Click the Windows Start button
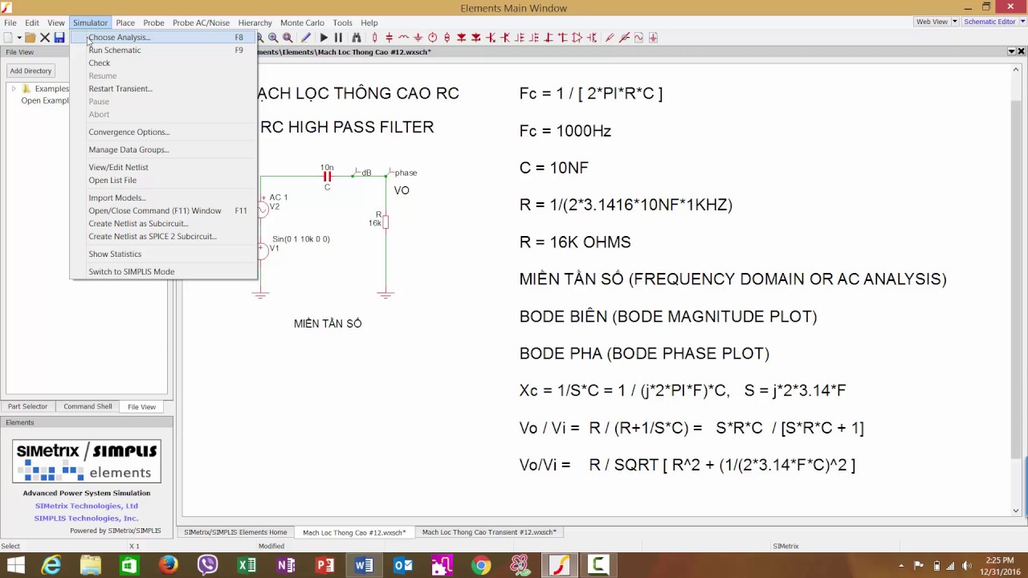The width and height of the screenshot is (1028, 578). tap(15, 565)
